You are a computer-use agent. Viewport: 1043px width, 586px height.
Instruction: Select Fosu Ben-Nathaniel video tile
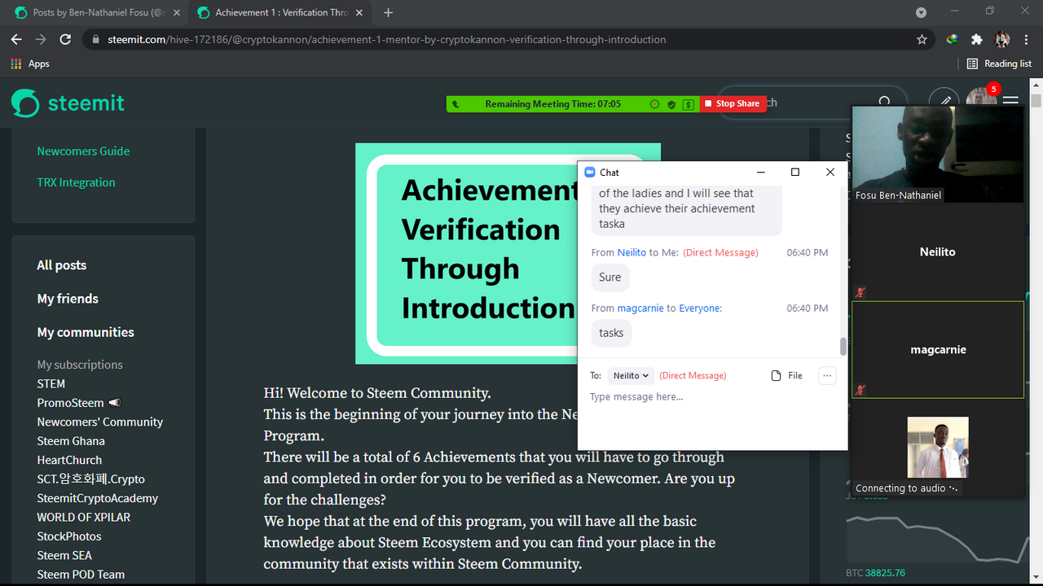[938, 154]
